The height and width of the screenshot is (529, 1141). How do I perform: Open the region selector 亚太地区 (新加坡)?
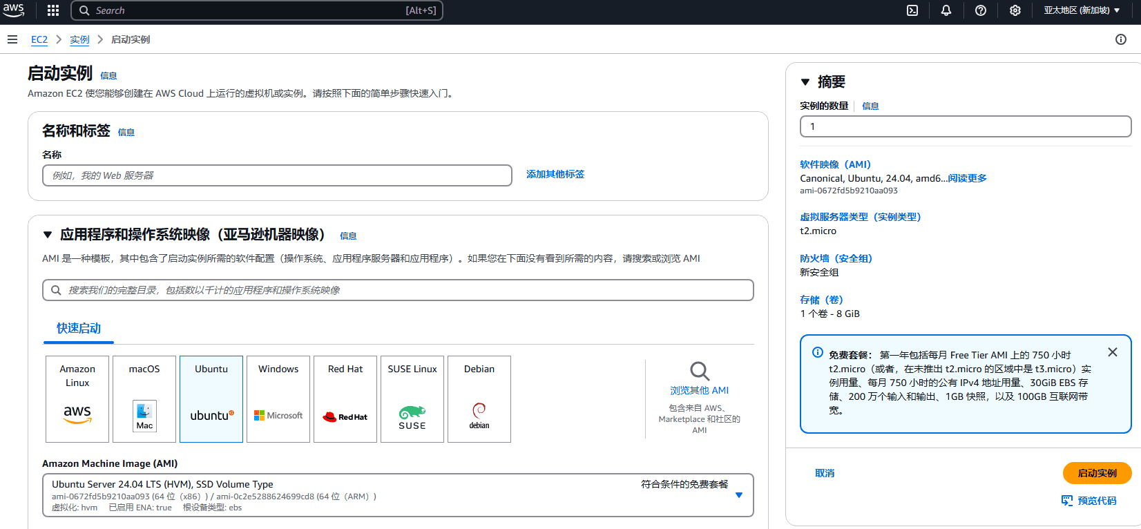coord(1082,10)
